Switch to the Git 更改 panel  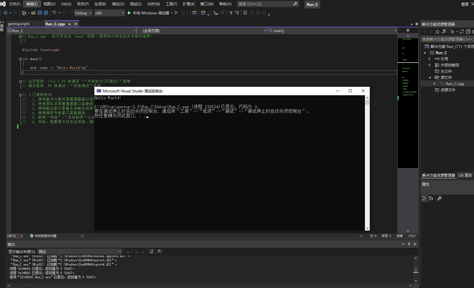[x=465, y=175]
